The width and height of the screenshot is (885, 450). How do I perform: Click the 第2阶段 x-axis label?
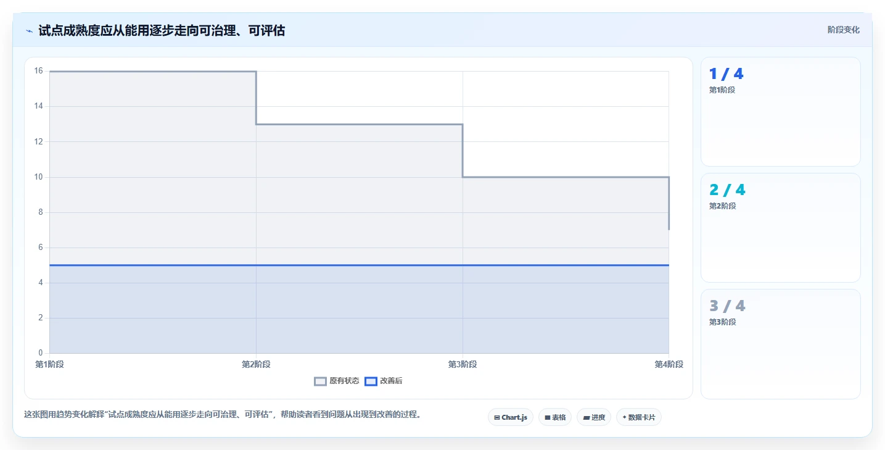256,364
